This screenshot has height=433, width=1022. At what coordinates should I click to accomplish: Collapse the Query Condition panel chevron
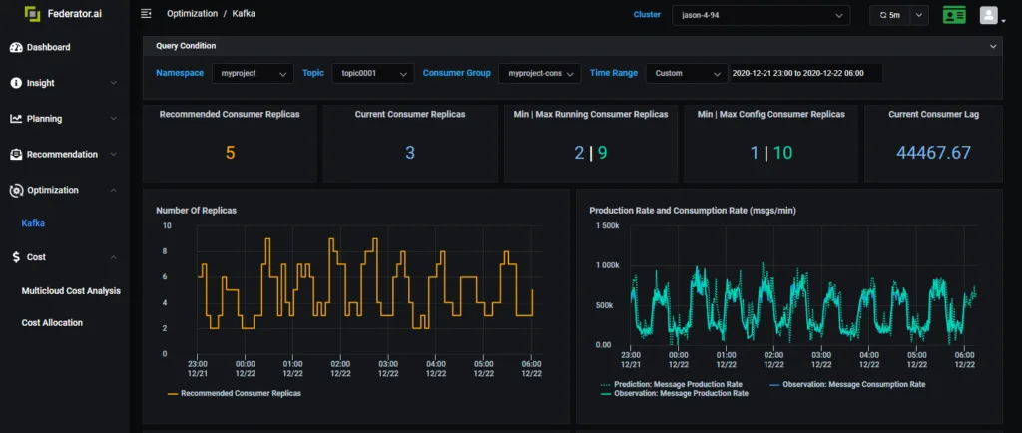coord(993,46)
